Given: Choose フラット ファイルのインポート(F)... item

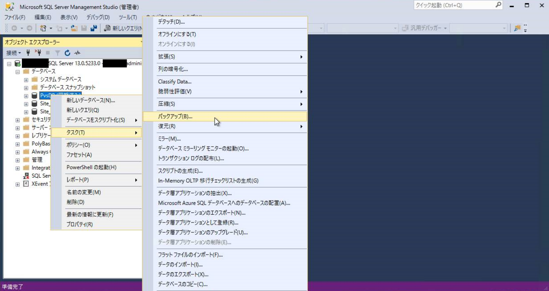Looking at the screenshot, I should (x=225, y=254).
